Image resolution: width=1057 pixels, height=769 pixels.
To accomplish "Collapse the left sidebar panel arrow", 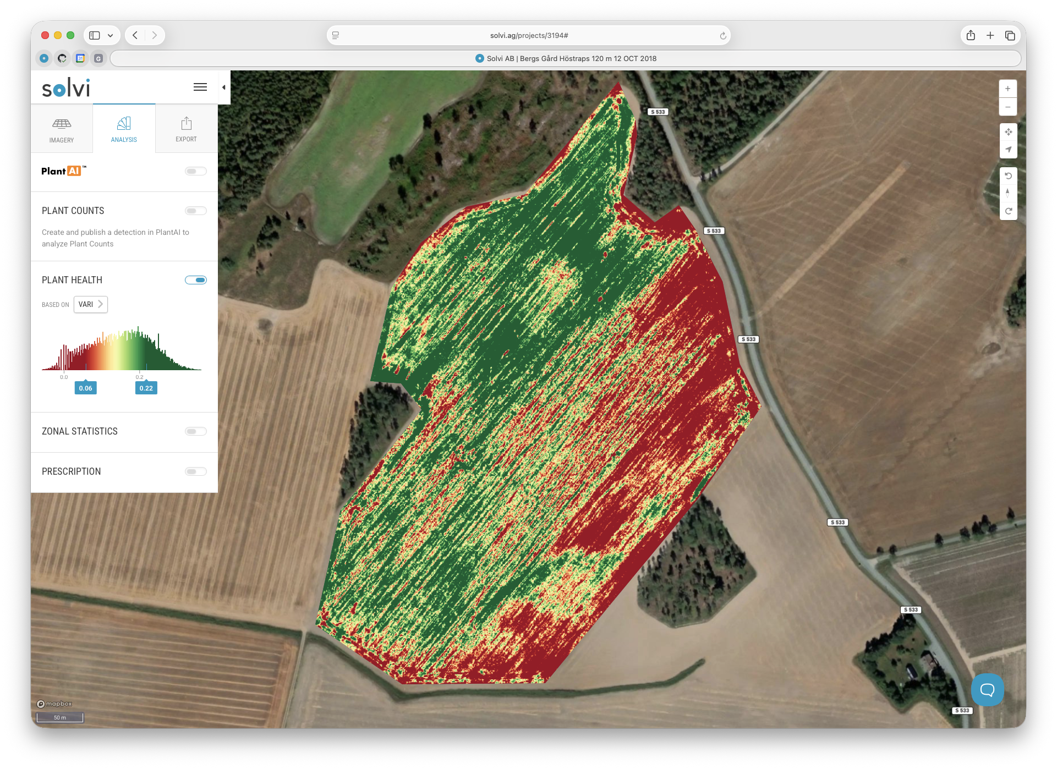I will point(224,87).
